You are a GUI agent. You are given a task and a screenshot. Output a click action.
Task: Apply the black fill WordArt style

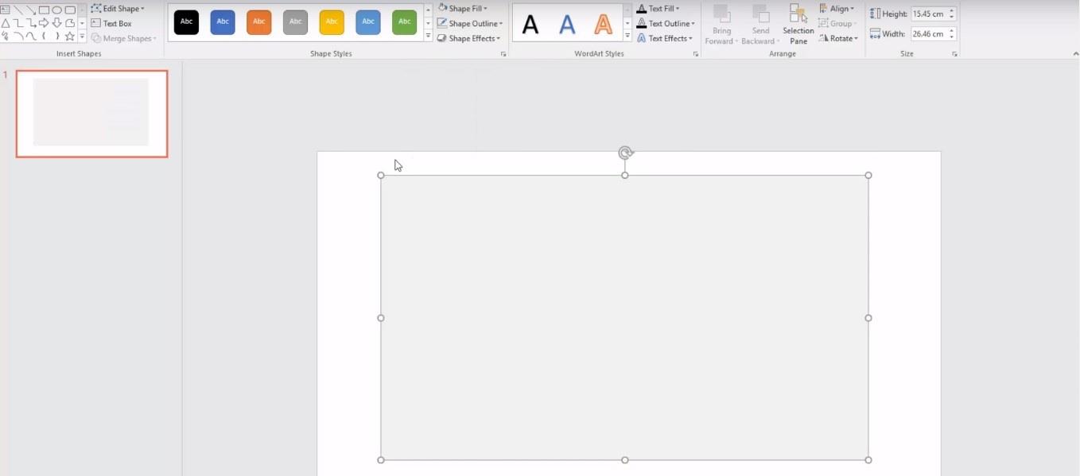[x=530, y=25]
